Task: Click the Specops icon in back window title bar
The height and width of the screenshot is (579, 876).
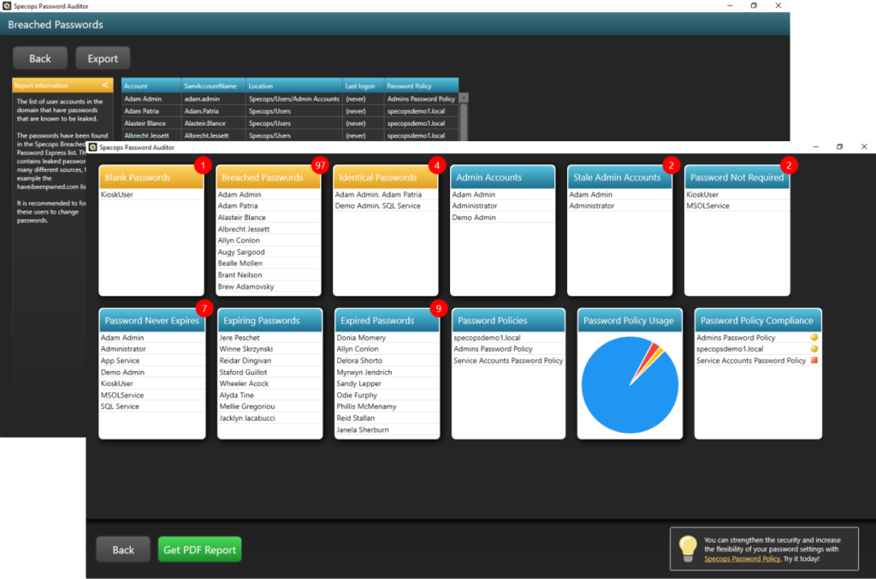Action: (x=7, y=6)
